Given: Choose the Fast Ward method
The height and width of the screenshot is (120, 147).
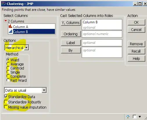Looking at the screenshot, I should pos(8,80).
